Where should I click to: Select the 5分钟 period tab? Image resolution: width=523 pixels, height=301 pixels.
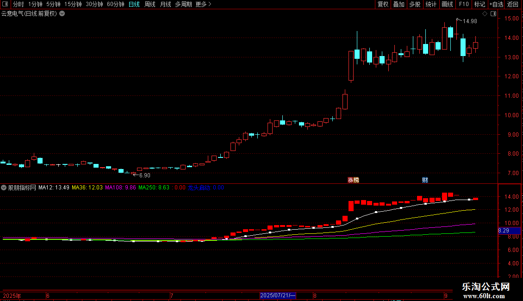pos(53,4)
